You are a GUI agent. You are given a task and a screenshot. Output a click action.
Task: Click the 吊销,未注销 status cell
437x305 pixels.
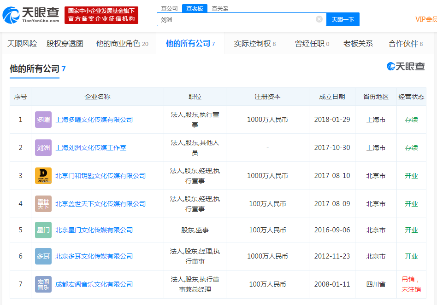click(x=411, y=284)
